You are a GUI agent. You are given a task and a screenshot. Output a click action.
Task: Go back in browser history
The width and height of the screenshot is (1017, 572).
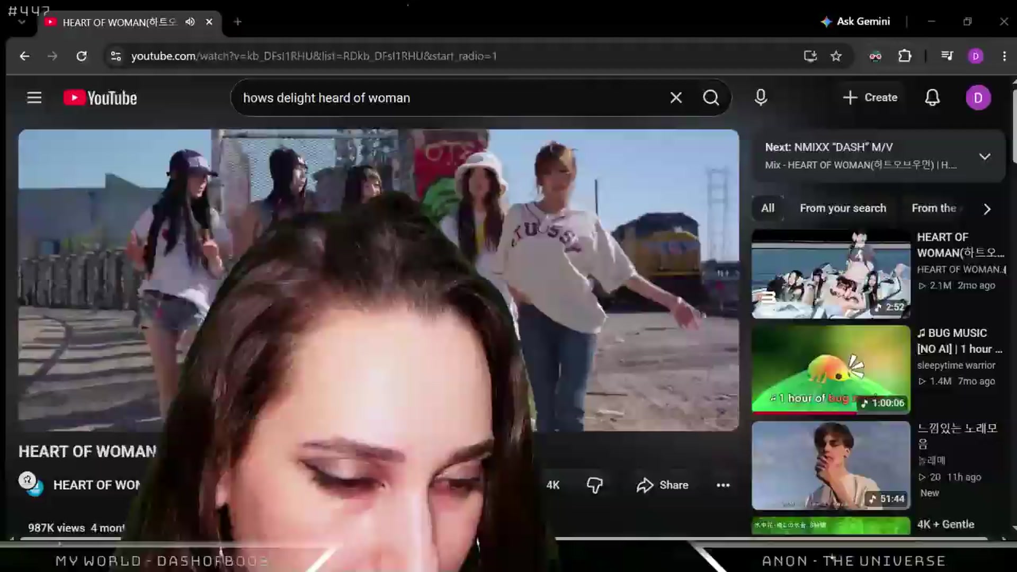(x=24, y=56)
